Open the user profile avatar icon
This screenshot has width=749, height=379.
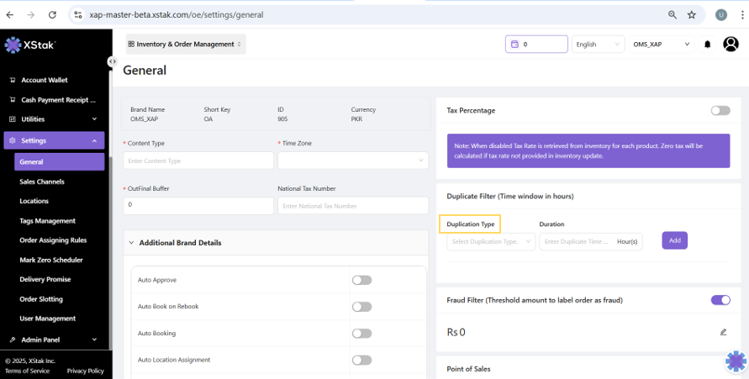click(x=730, y=44)
